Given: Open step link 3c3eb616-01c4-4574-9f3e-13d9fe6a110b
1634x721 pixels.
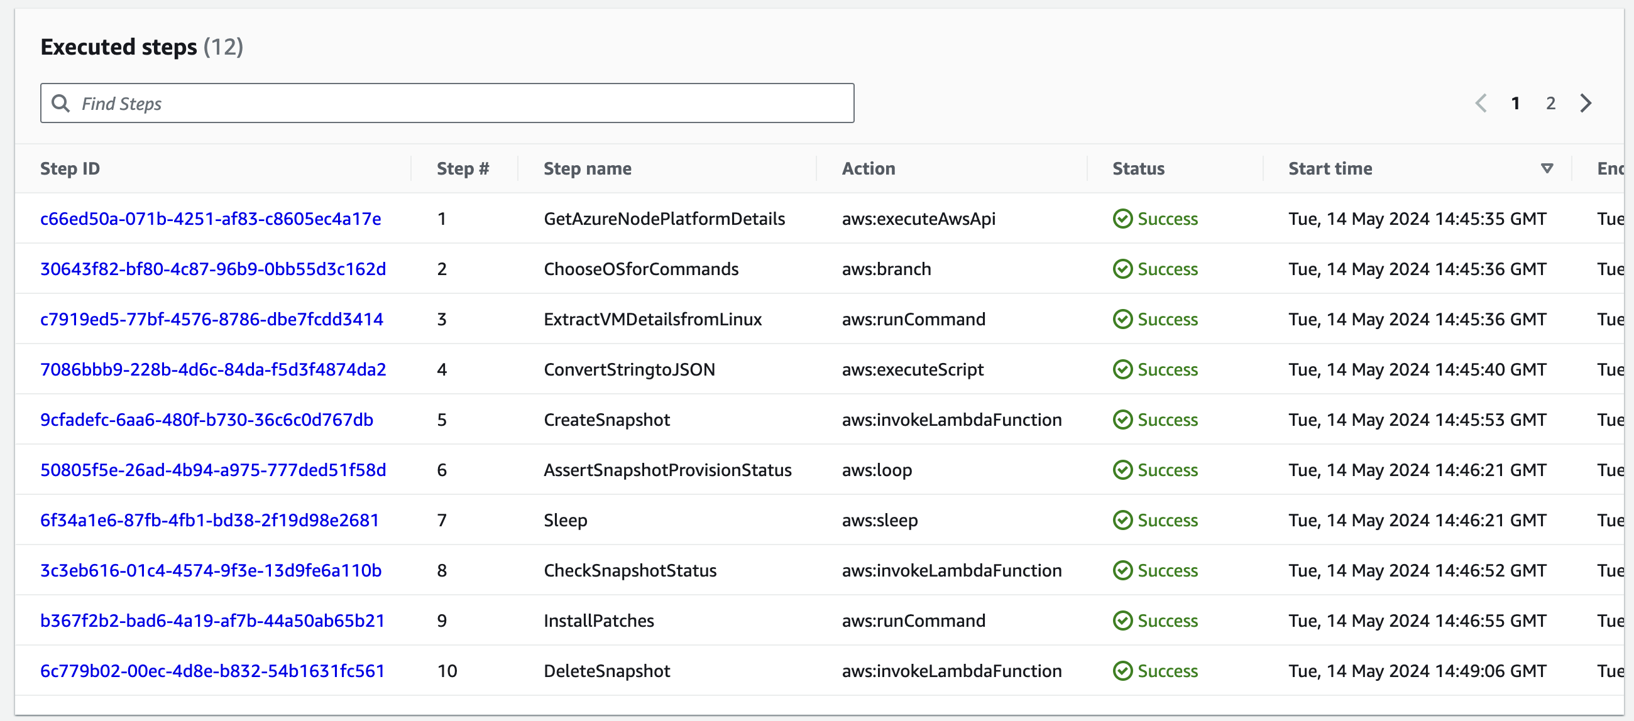Looking at the screenshot, I should 211,571.
